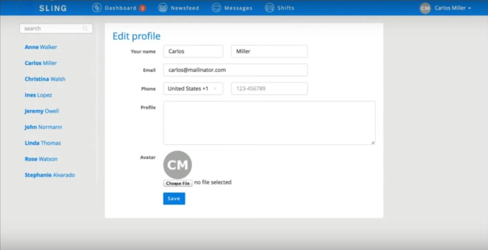The image size is (488, 250).
Task: Click the CM avatar circle under Avatar
Action: click(177, 165)
